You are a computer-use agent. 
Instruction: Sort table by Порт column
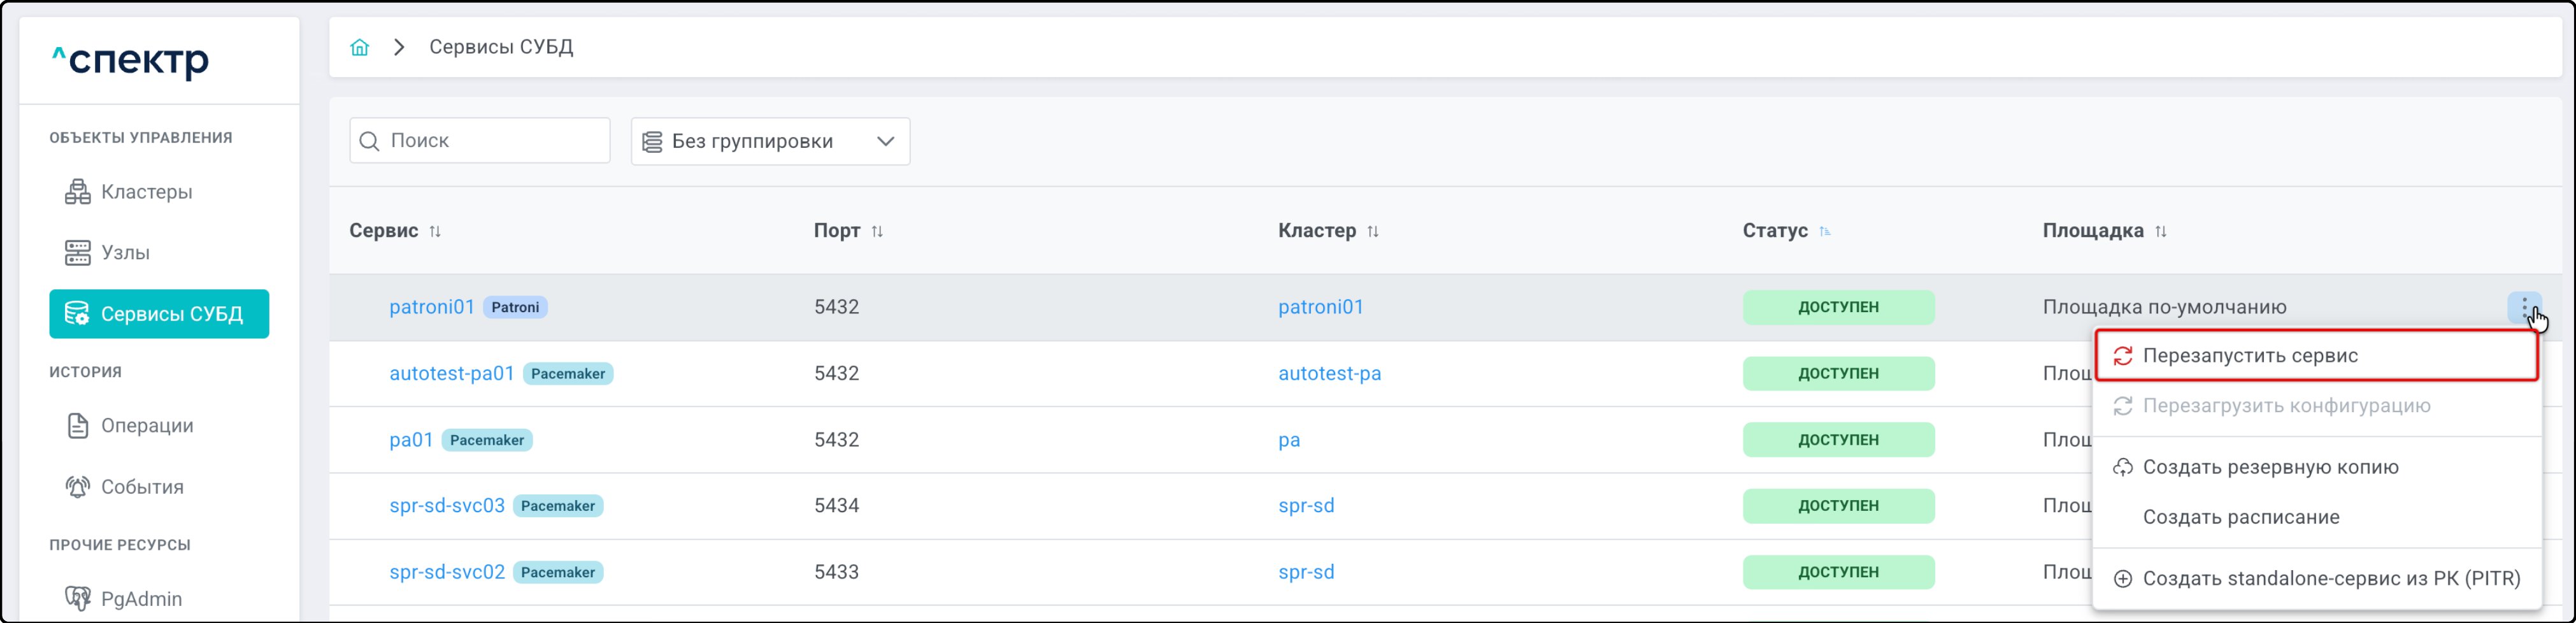click(877, 231)
